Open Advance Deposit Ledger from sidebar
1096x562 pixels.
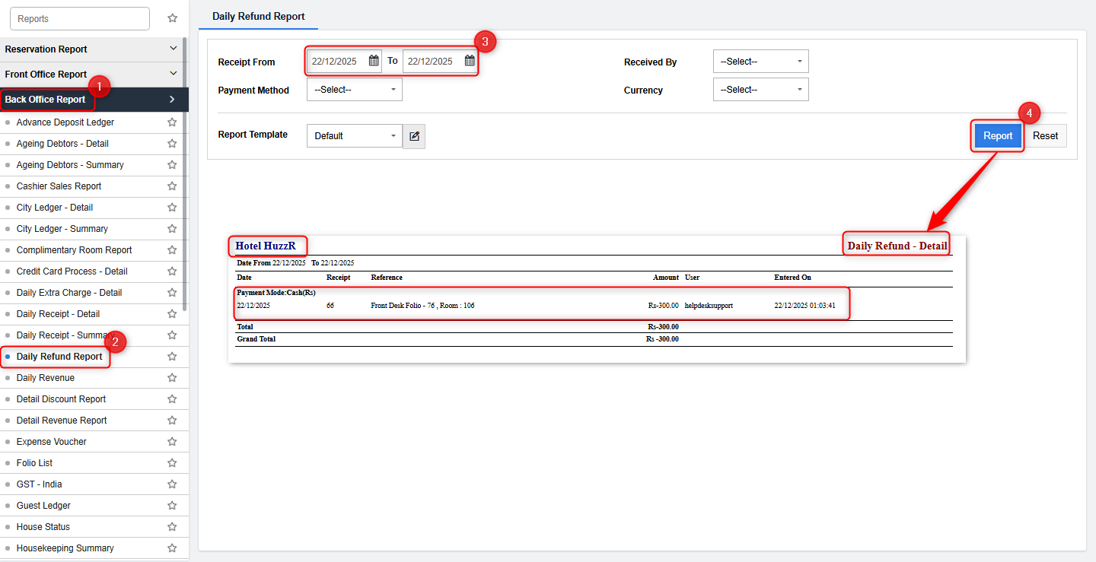(65, 122)
